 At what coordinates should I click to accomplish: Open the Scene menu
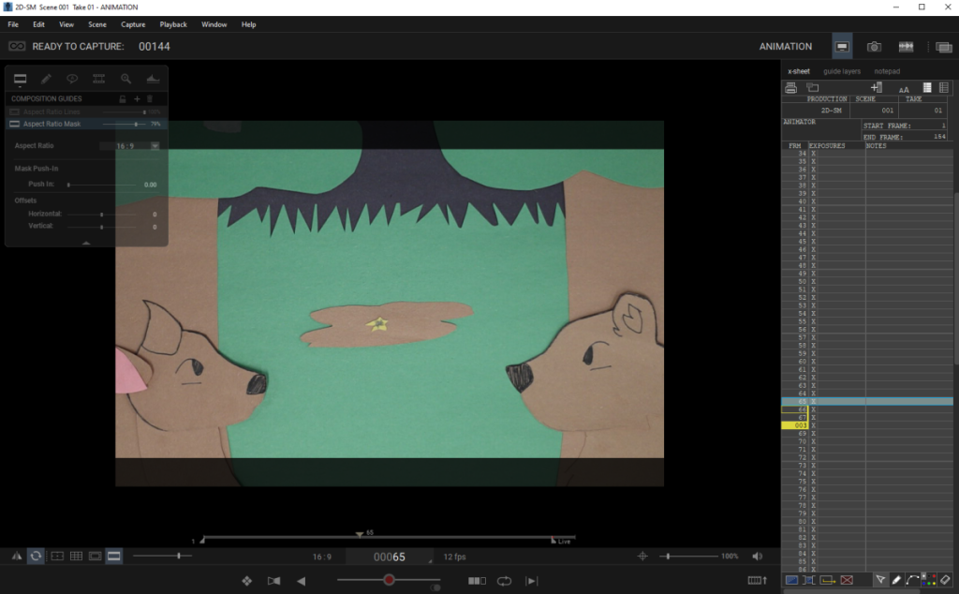[x=97, y=24]
